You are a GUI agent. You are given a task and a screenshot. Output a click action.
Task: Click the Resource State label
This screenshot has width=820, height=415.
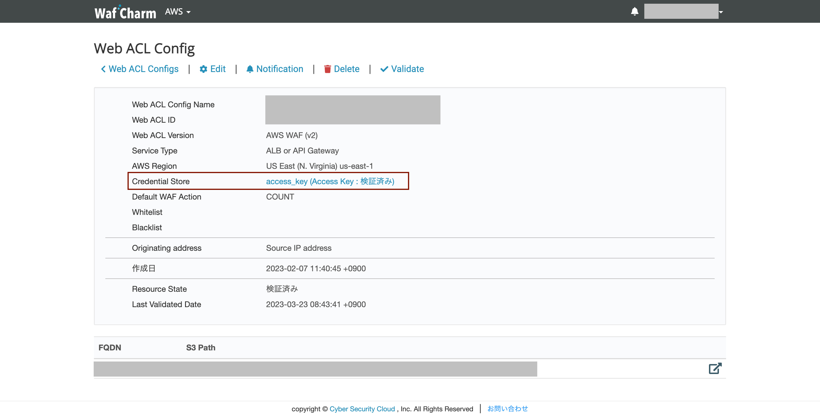(159, 289)
